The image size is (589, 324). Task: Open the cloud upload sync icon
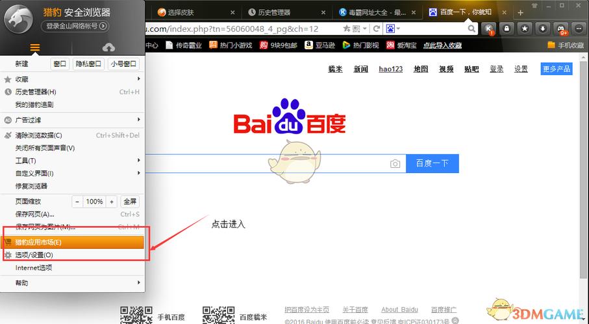[108, 47]
